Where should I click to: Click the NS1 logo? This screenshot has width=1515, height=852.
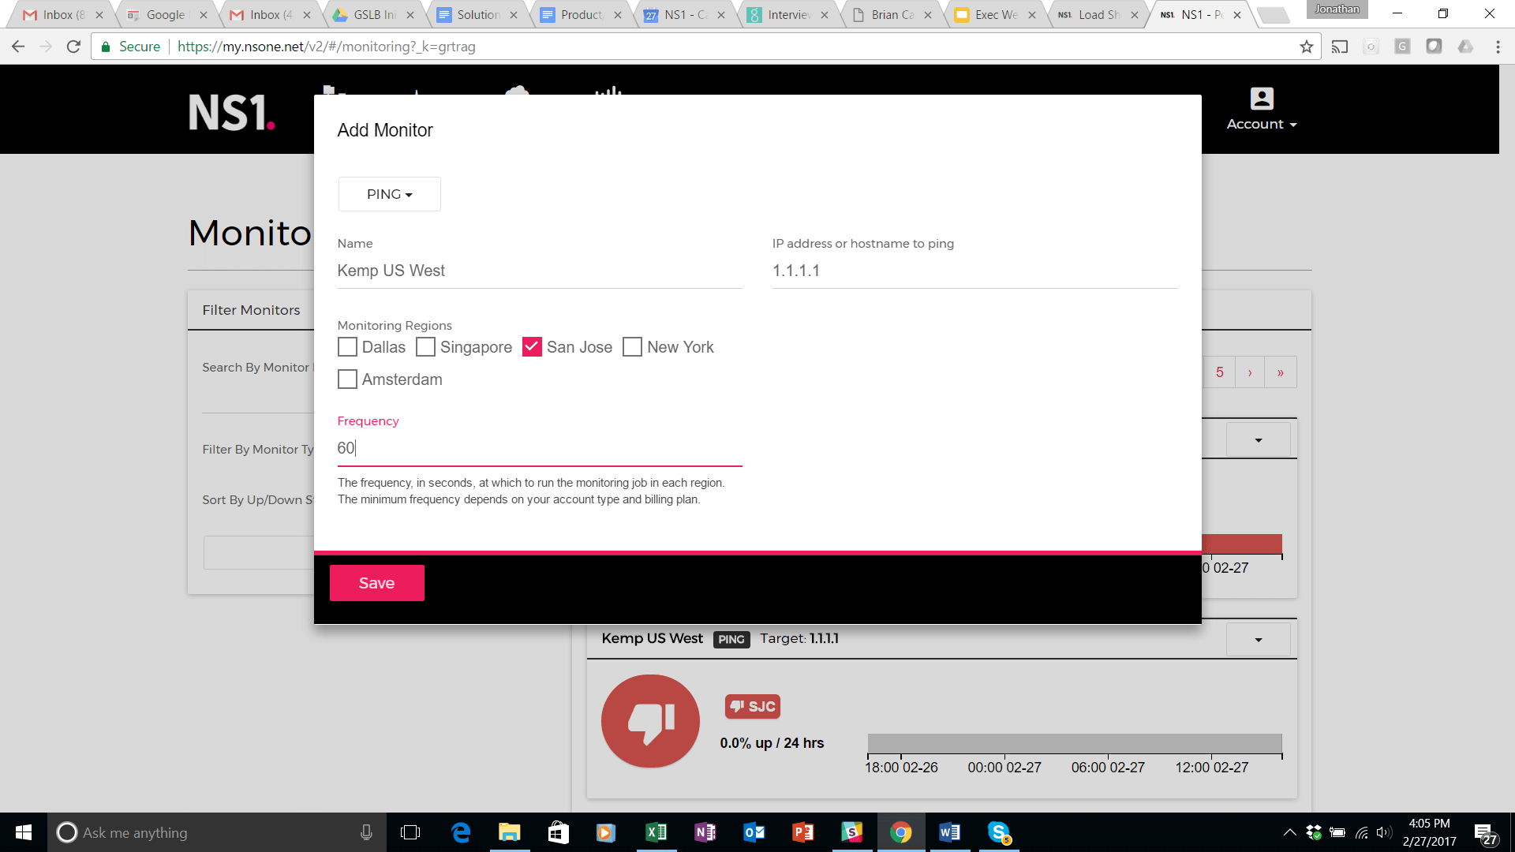coord(231,113)
